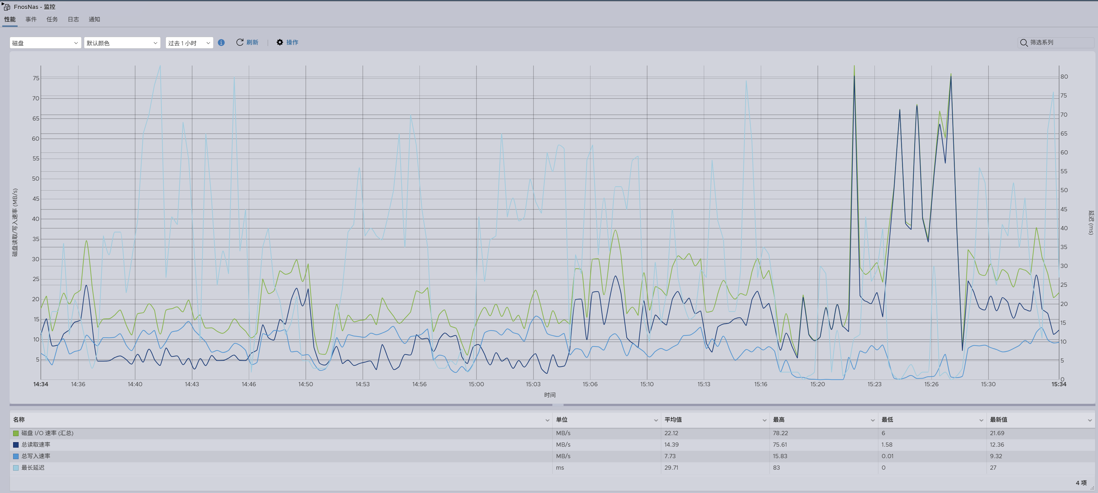The width and height of the screenshot is (1098, 493).
Task: Click the blue info icon beside time range
Action: (221, 43)
